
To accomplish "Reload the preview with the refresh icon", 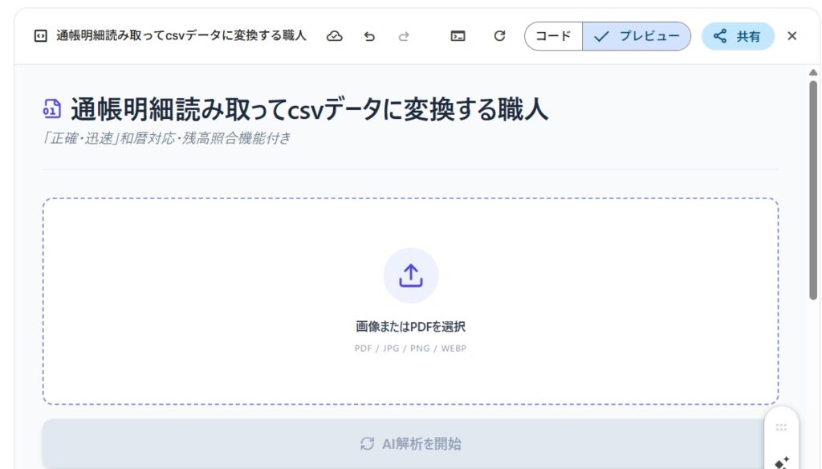I will coord(499,36).
